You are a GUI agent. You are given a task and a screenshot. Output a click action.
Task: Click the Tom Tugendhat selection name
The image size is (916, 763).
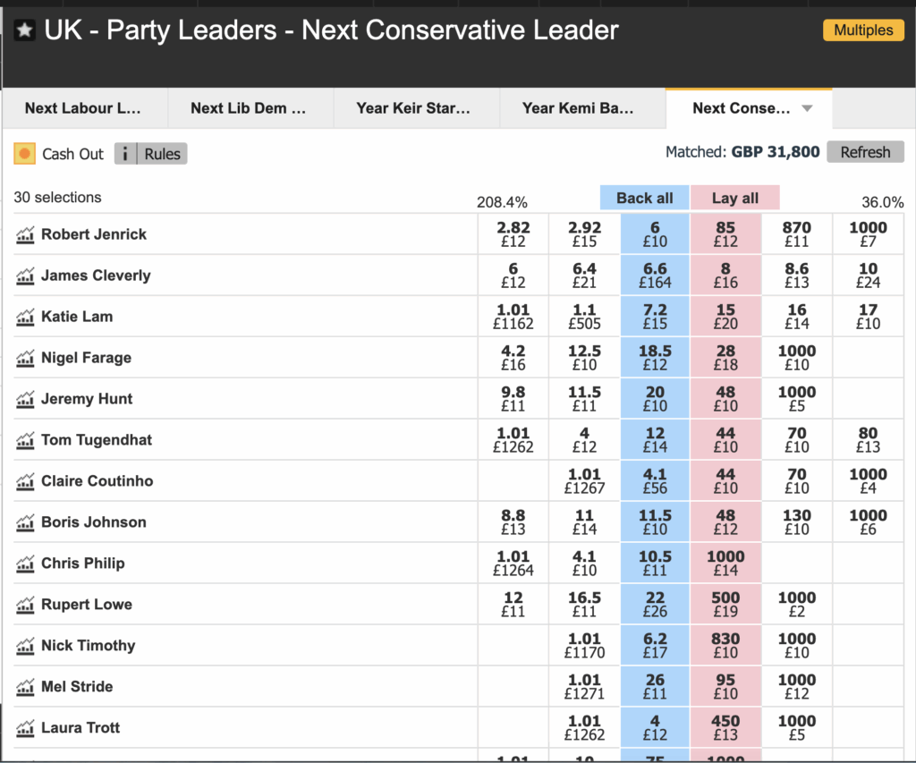[x=97, y=440]
